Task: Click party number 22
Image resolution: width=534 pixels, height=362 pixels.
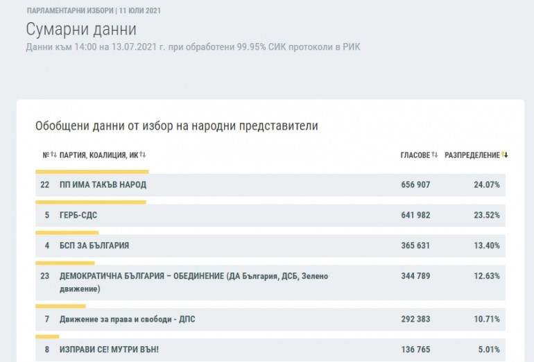Action: pyautogui.click(x=44, y=185)
